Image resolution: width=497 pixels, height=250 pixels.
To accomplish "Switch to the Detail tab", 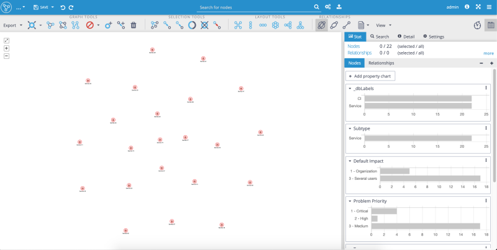I will click(406, 37).
